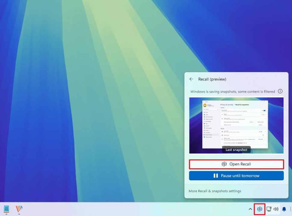Open More Recall & snapshots settings

coord(216,191)
